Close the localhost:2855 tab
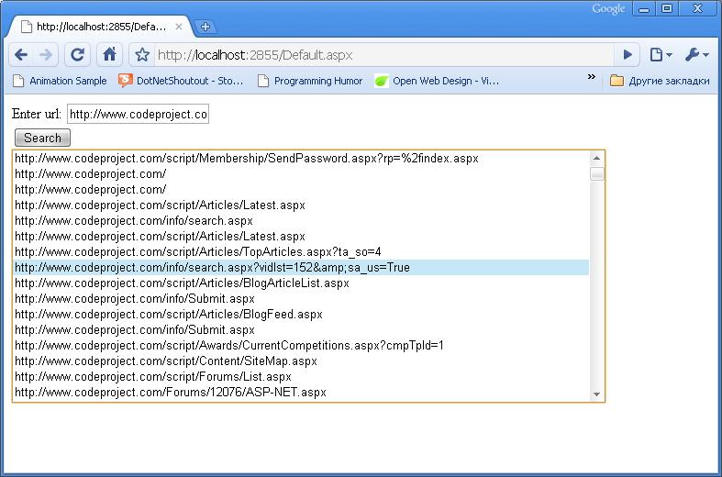The width and height of the screenshot is (722, 477). click(179, 27)
